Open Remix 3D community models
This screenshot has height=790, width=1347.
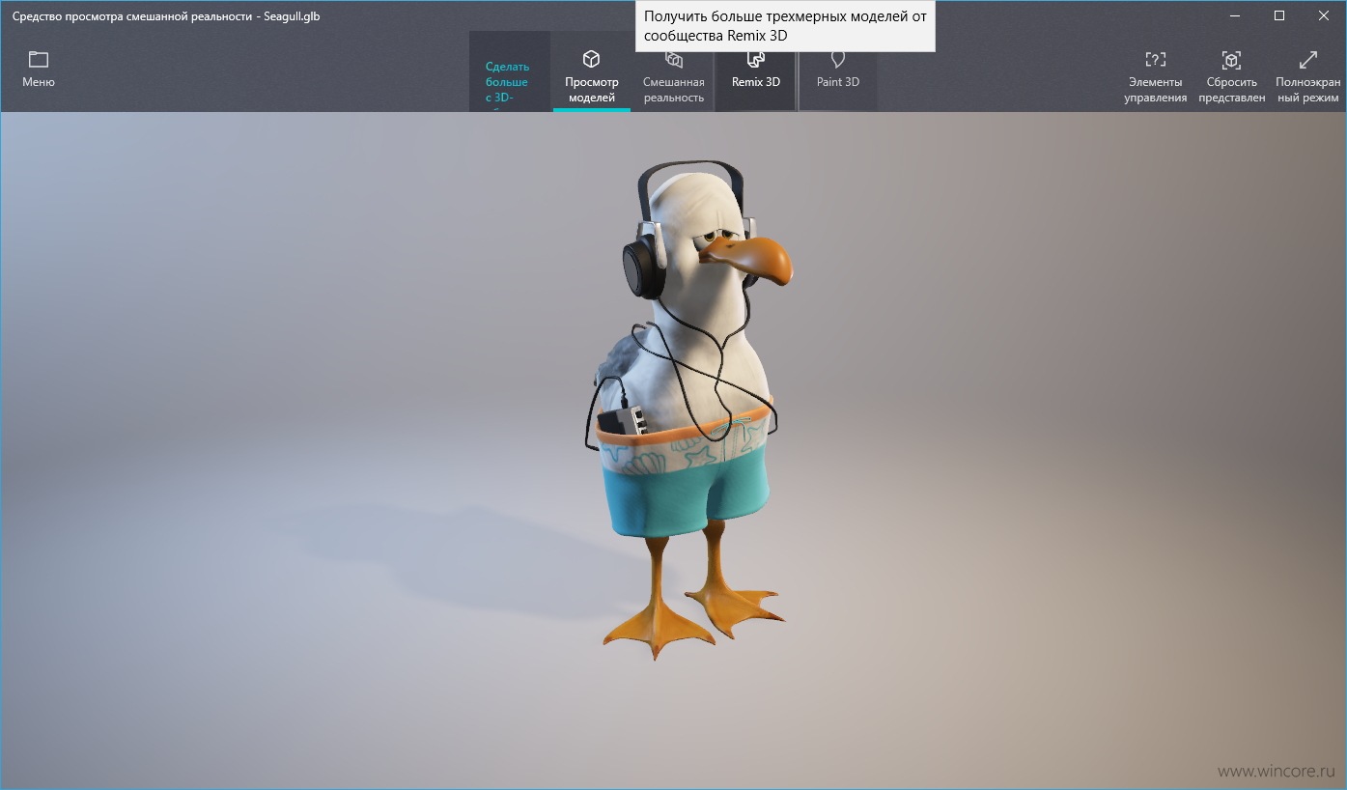point(756,75)
